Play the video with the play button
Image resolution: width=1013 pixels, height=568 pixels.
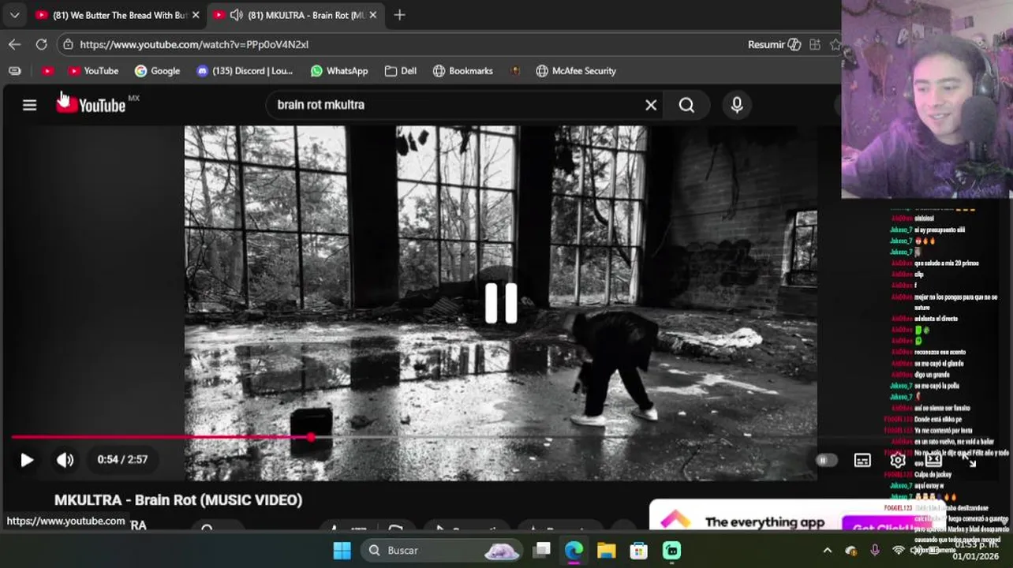[27, 460]
